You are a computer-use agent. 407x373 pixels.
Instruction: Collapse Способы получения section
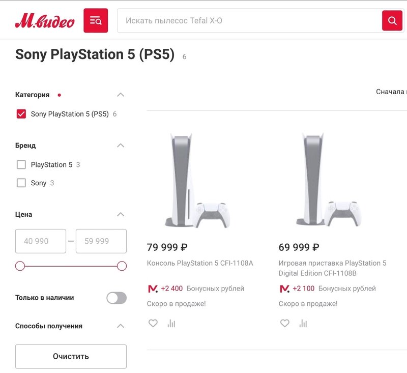121,326
